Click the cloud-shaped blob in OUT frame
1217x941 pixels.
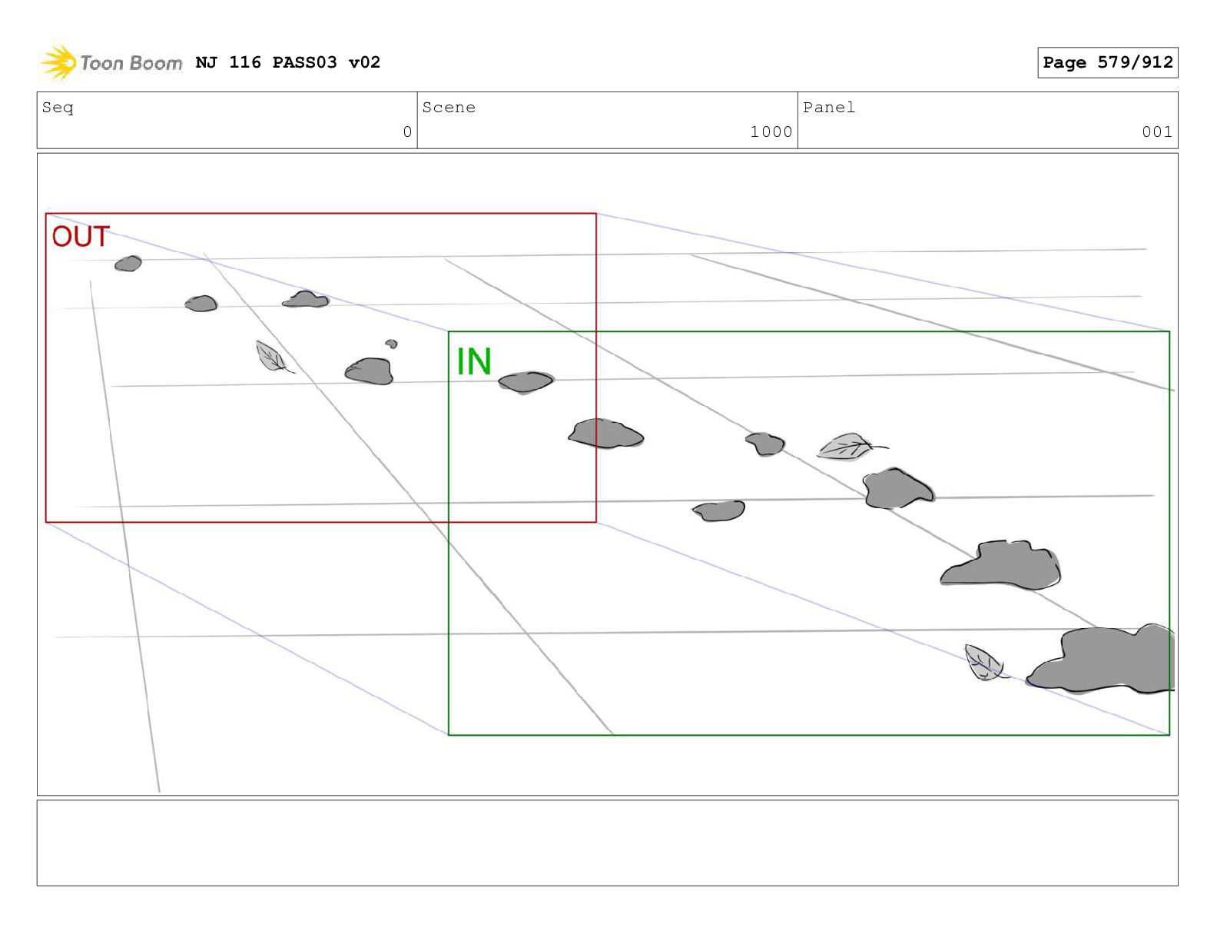pos(306,300)
